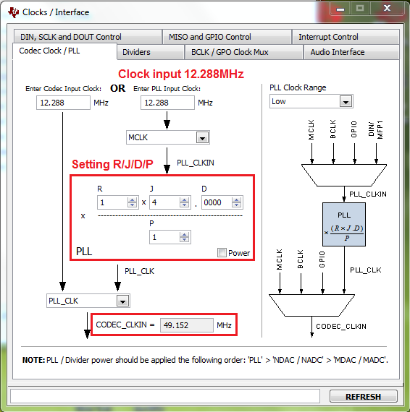The image size is (410, 412).
Task: Open the MCLK PLL input source dropdown
Action: 202,137
